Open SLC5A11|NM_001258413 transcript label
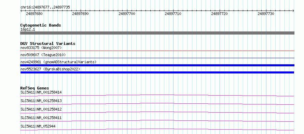Image resolution: width=304 pixels, height=134 pixels. pyautogui.click(x=41, y=101)
